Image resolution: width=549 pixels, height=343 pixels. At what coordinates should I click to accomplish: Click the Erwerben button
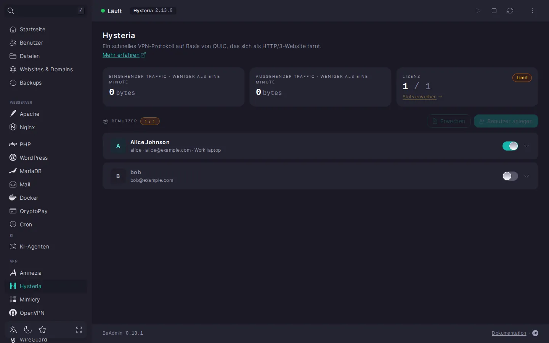coord(449,121)
